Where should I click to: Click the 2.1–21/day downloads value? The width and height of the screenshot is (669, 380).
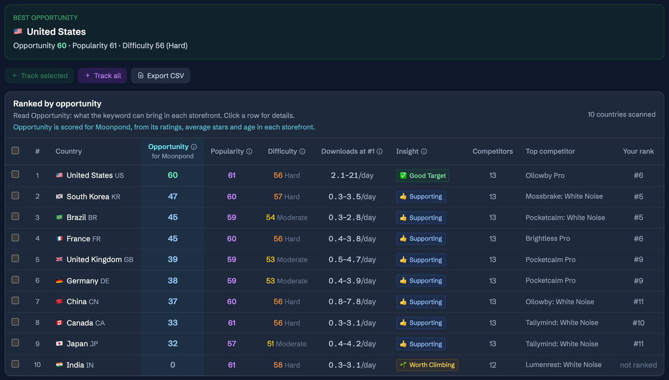(352, 175)
